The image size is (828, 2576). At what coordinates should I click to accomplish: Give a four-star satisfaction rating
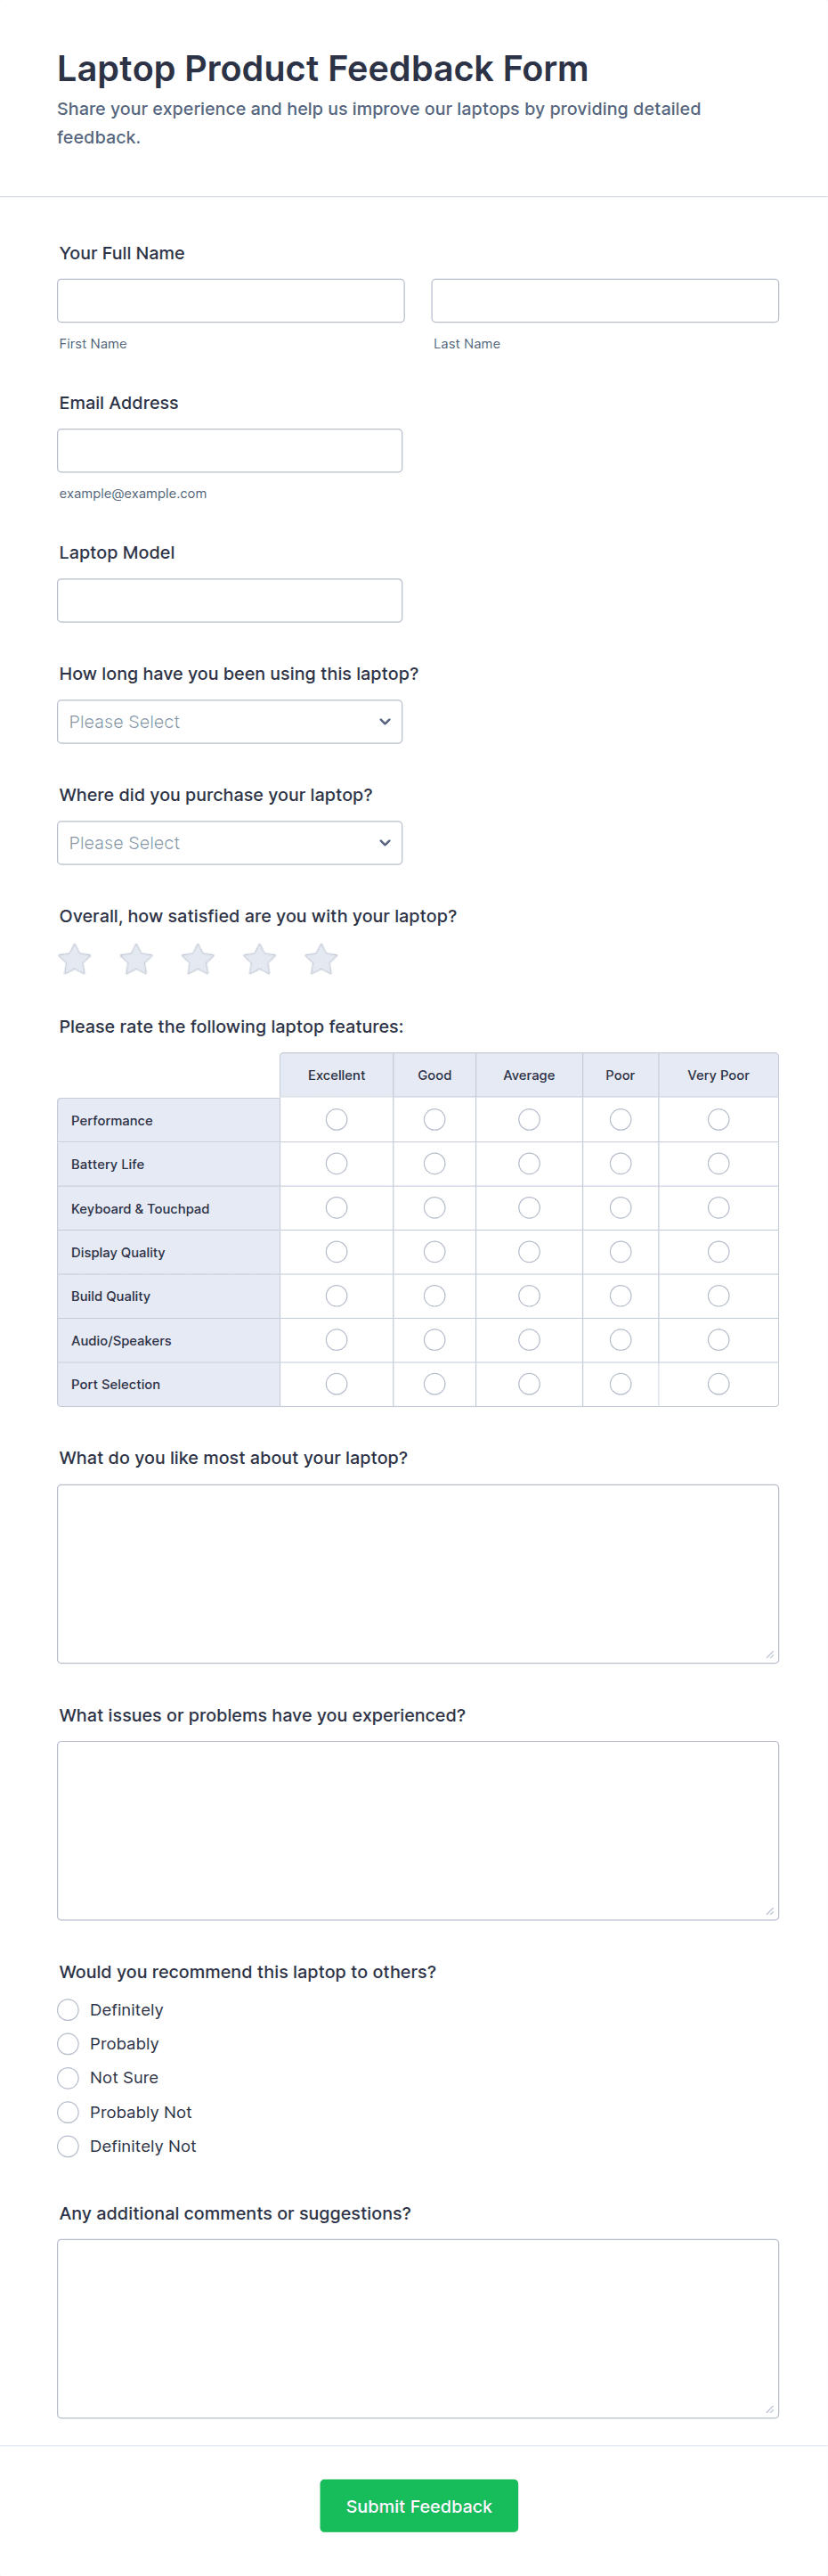260,960
